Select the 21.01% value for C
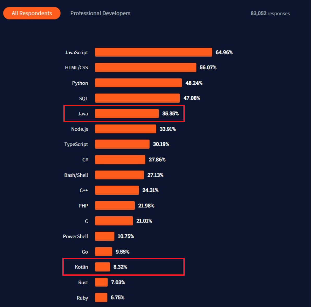Viewport: 311px width, 307px height. tap(144, 221)
